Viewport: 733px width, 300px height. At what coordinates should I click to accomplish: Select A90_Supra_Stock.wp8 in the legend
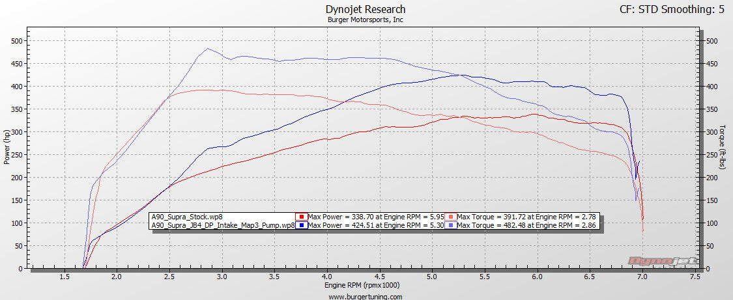(186, 217)
